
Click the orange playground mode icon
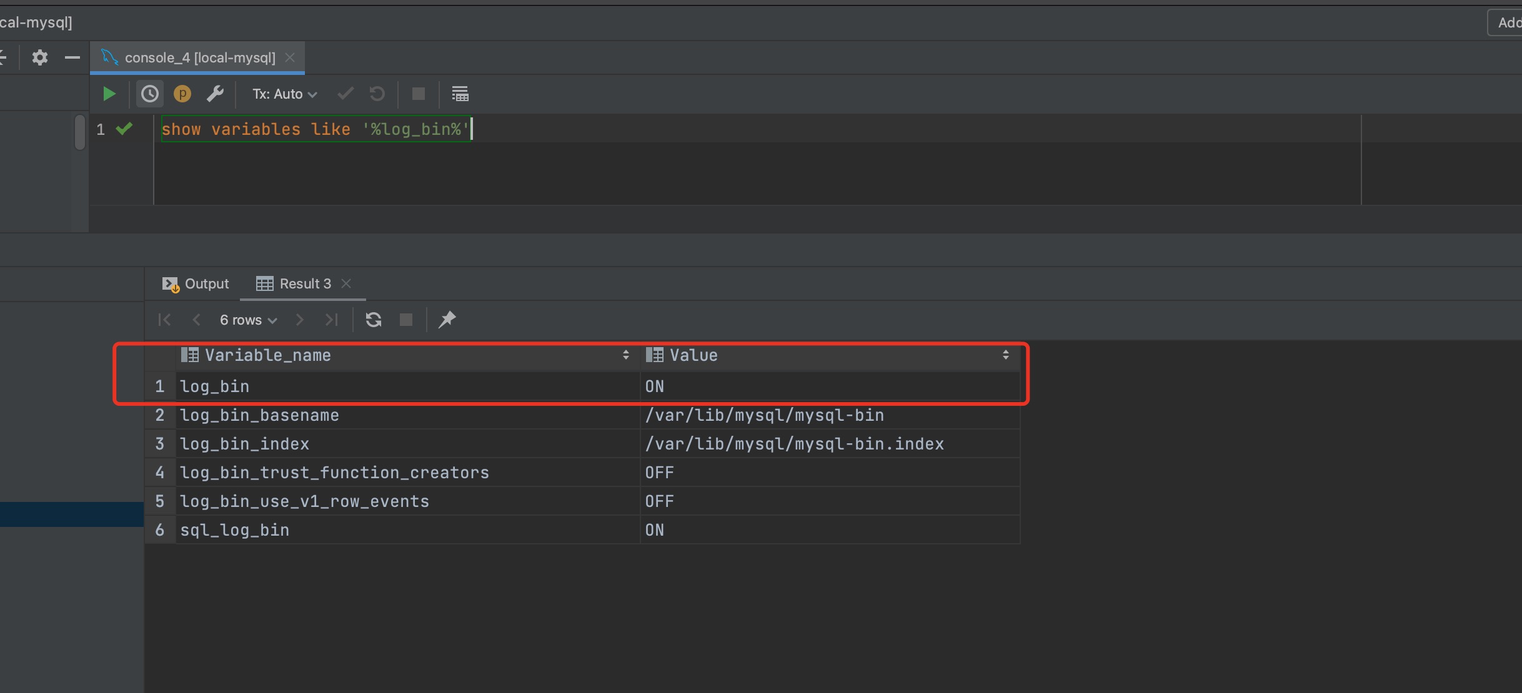(x=182, y=94)
